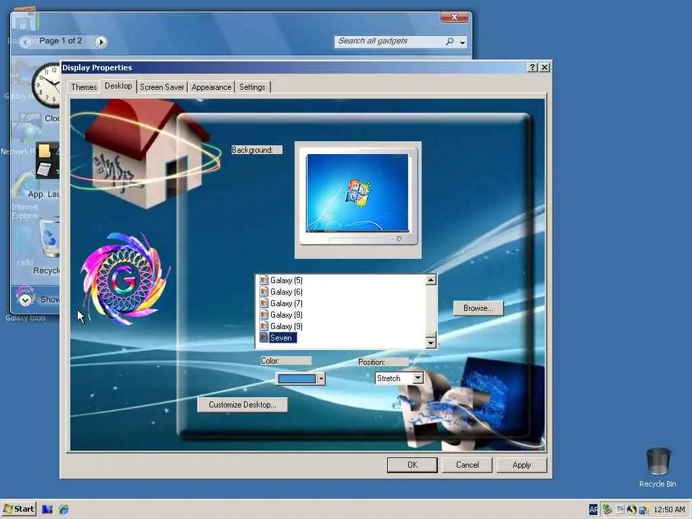The height and width of the screenshot is (519, 692).
Task: Confirm with the OK button
Action: coord(412,465)
